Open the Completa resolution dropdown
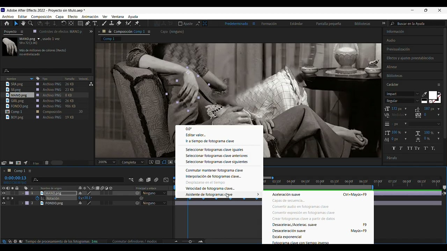Screen dimensions: 447x251 click(132, 162)
